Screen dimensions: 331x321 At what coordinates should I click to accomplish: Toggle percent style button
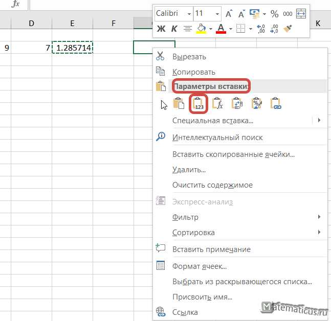[274, 14]
